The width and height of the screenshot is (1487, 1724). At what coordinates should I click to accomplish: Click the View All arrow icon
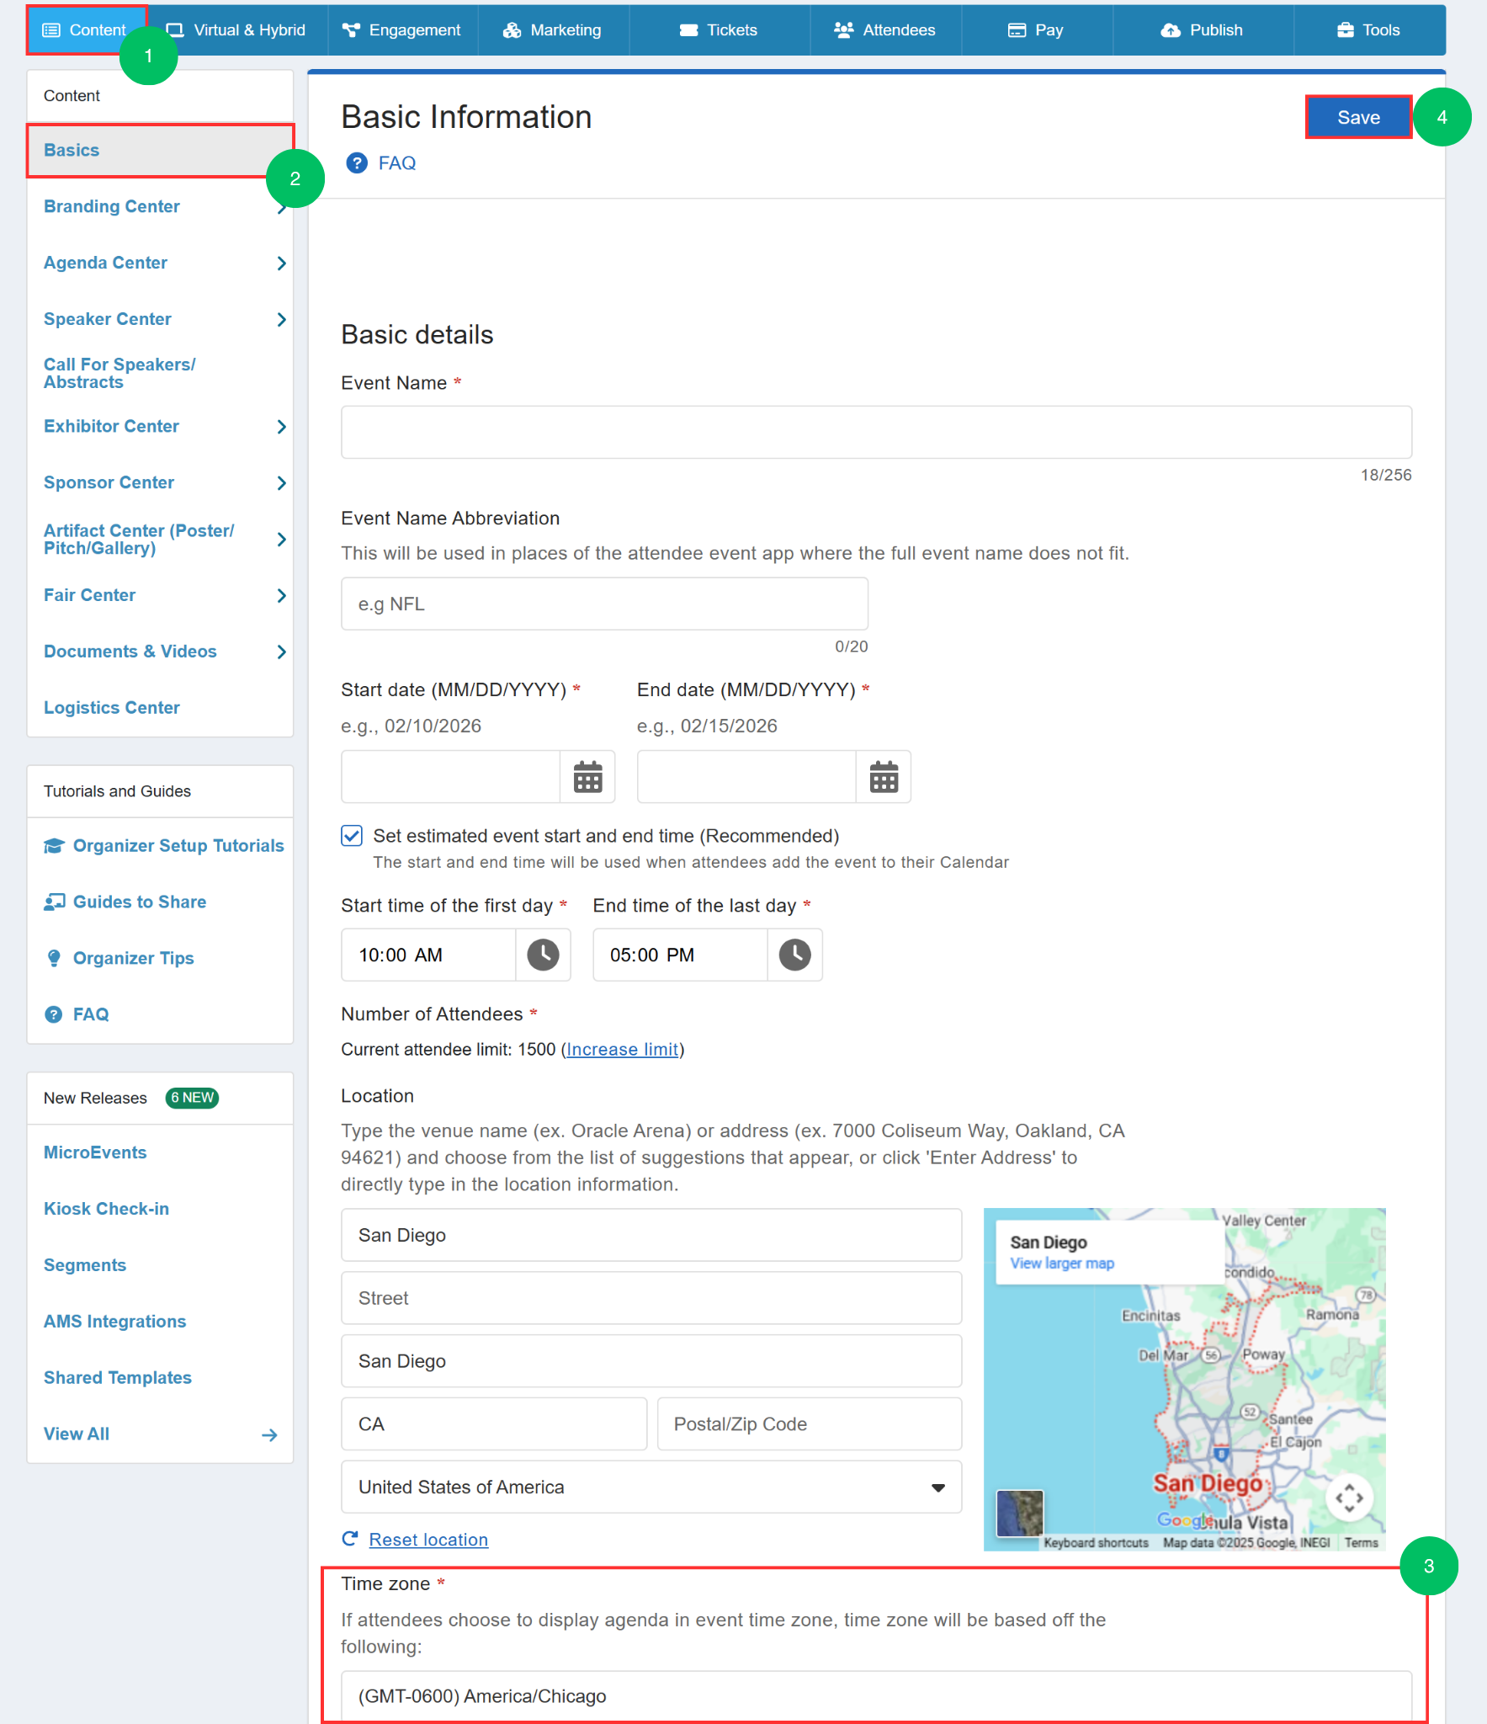click(x=269, y=1434)
